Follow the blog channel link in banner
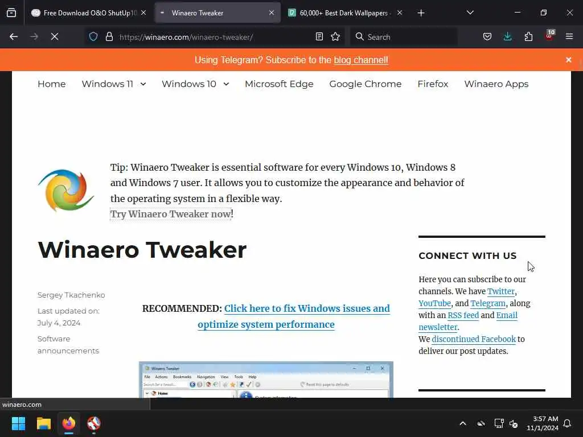The height and width of the screenshot is (437, 583). pos(361,60)
